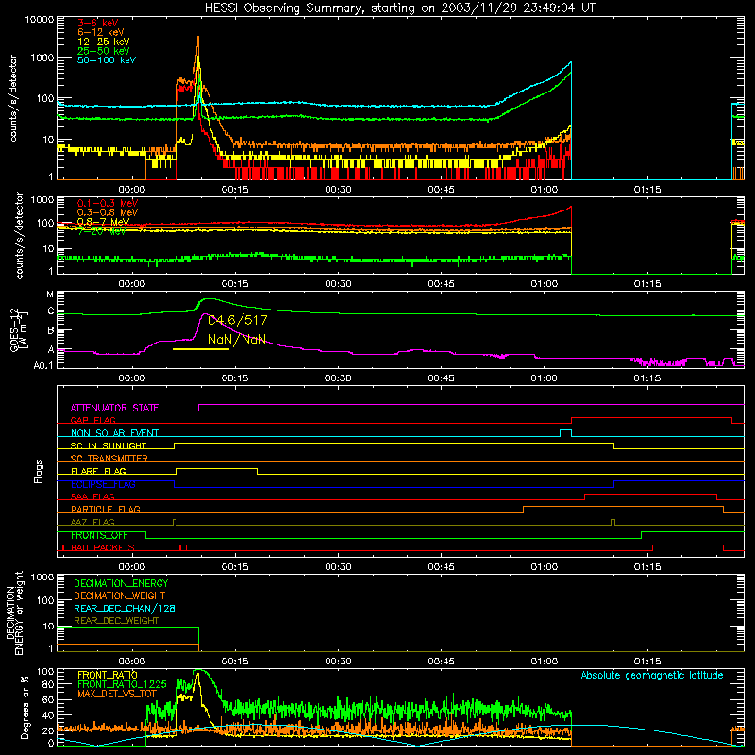Image resolution: width=755 pixels, height=755 pixels.
Task: Click the green FRONT_RATIO_1225 legend label
Action: coord(122,684)
